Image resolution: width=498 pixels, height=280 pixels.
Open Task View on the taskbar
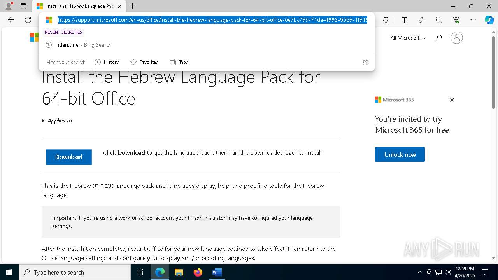[140, 272]
